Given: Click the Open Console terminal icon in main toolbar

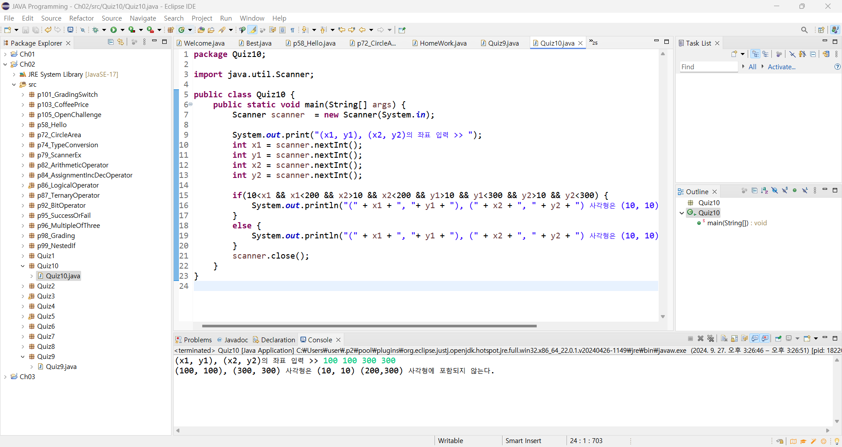Looking at the screenshot, I should (x=70, y=30).
